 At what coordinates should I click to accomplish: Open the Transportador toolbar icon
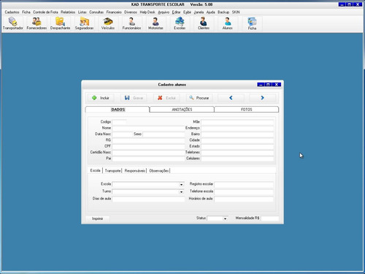coord(12,23)
